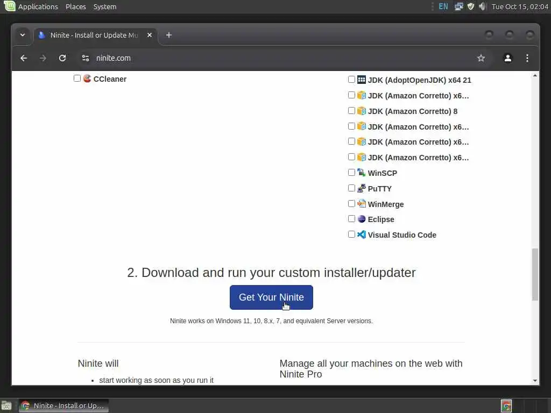Click the AdoptOpenJDK x64 21 icon
This screenshot has width=551, height=413.
coord(361,80)
